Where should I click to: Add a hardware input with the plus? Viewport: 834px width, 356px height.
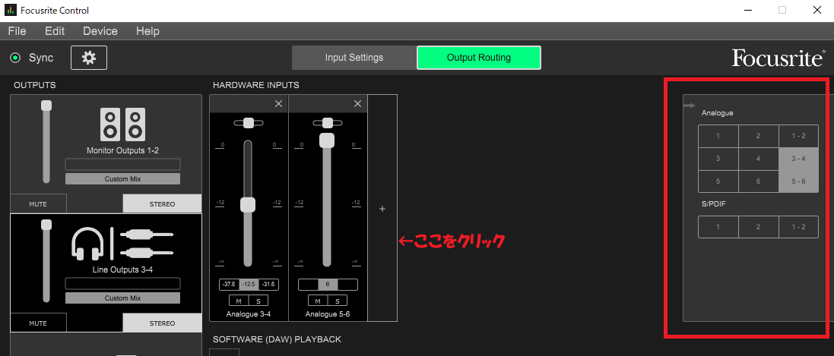[x=382, y=209]
